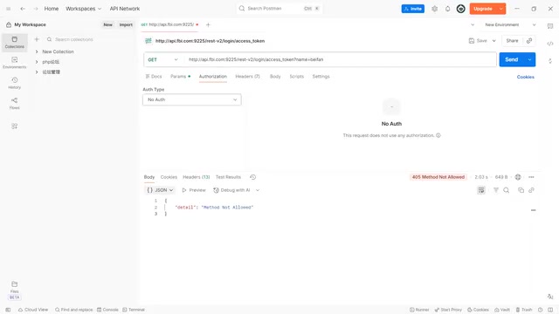Switch to response Headers (13) tab
This screenshot has height=314, width=559.
point(196,177)
